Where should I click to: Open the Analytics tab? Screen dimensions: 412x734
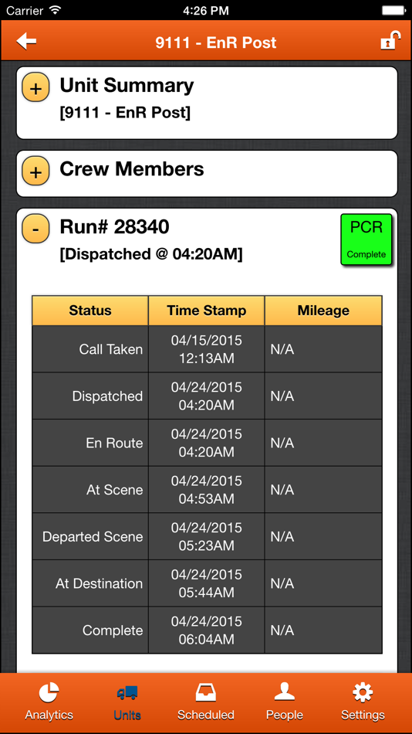[x=49, y=702]
